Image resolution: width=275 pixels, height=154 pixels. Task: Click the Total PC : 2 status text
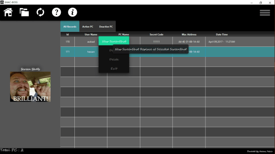[12, 150]
